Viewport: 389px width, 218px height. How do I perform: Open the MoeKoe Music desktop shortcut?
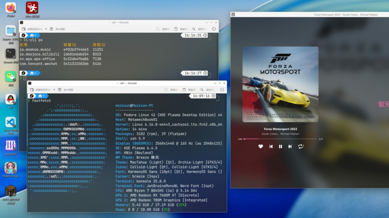(x=11, y=168)
